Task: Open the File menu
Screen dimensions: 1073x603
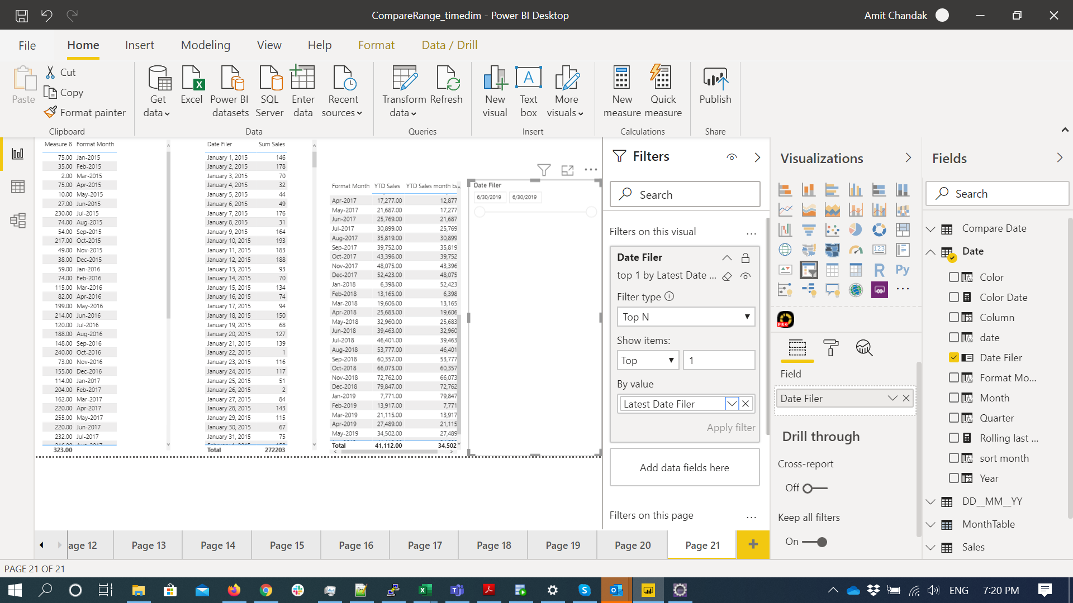Action: pyautogui.click(x=27, y=45)
